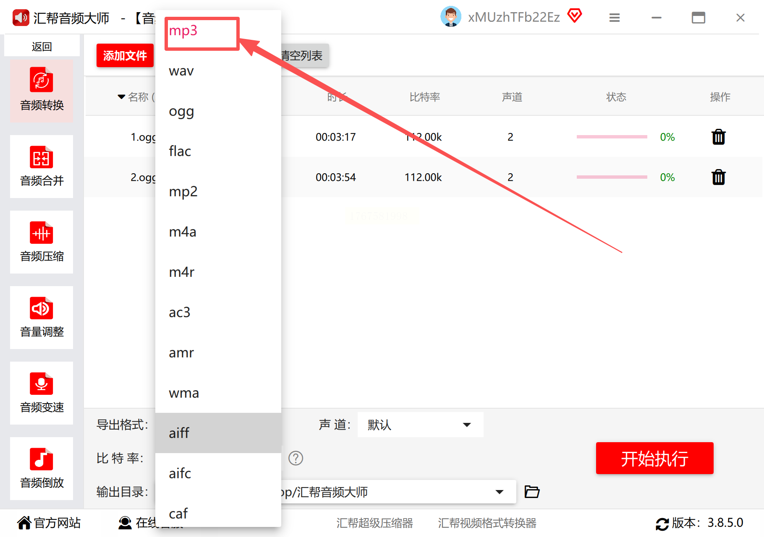Open the 音频合并 audio merge tool
This screenshot has height=537, width=764.
[42, 166]
